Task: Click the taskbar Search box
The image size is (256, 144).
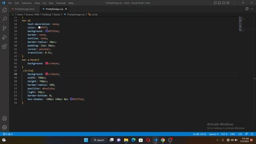Action: click(99, 140)
